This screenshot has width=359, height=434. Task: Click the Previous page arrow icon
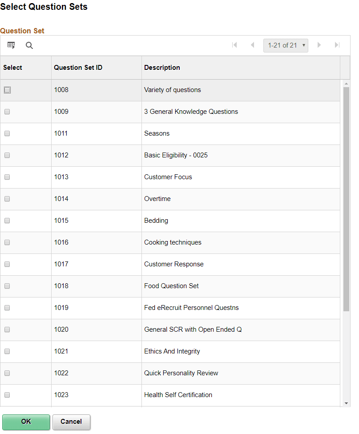pos(252,45)
